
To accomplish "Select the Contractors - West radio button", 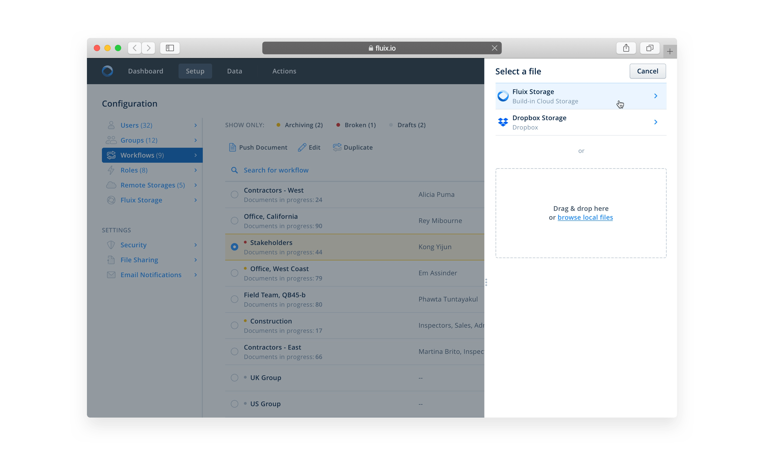I will 234,195.
